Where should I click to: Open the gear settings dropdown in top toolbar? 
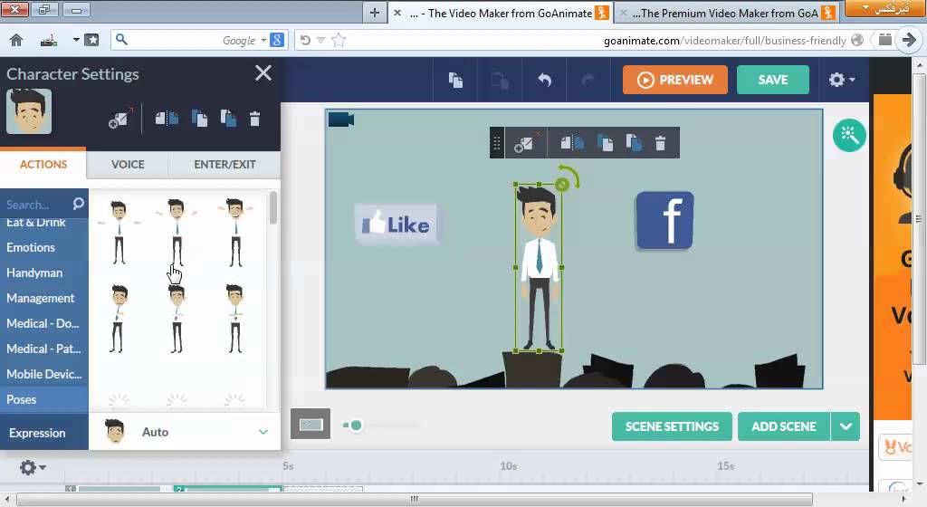(x=842, y=80)
